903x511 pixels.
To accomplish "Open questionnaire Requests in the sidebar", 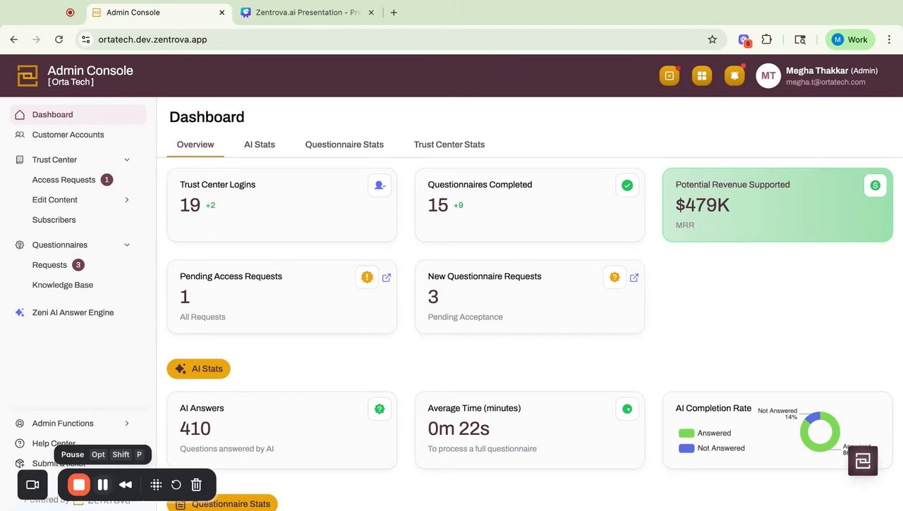I will click(49, 265).
